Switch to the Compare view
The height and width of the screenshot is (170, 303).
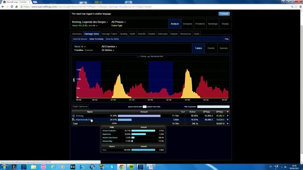[187, 24]
